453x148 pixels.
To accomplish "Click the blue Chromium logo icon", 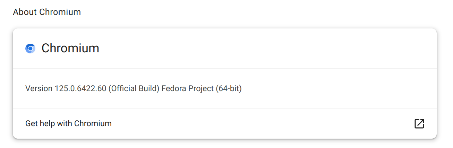I will pyautogui.click(x=31, y=49).
